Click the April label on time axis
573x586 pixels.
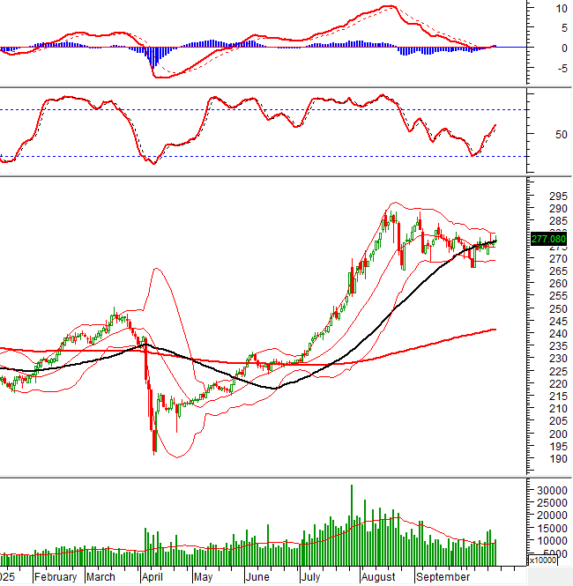tap(153, 577)
